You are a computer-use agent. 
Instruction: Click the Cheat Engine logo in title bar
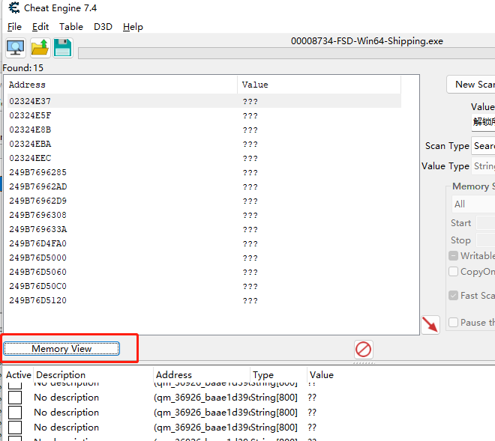click(x=14, y=8)
